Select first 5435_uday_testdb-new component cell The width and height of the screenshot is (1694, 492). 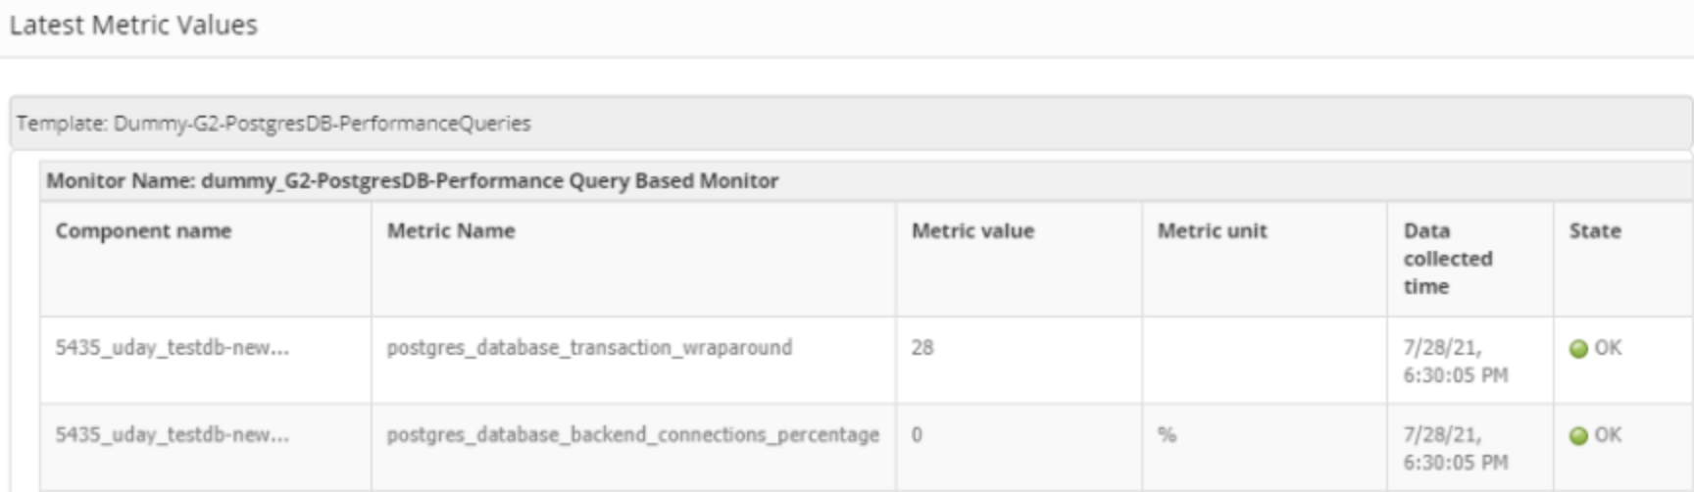coord(172,348)
